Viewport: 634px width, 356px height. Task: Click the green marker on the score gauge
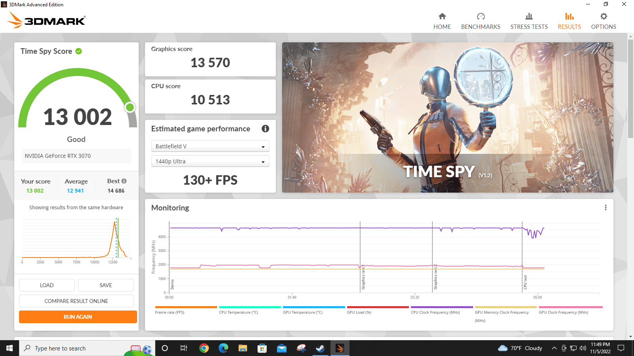click(130, 107)
